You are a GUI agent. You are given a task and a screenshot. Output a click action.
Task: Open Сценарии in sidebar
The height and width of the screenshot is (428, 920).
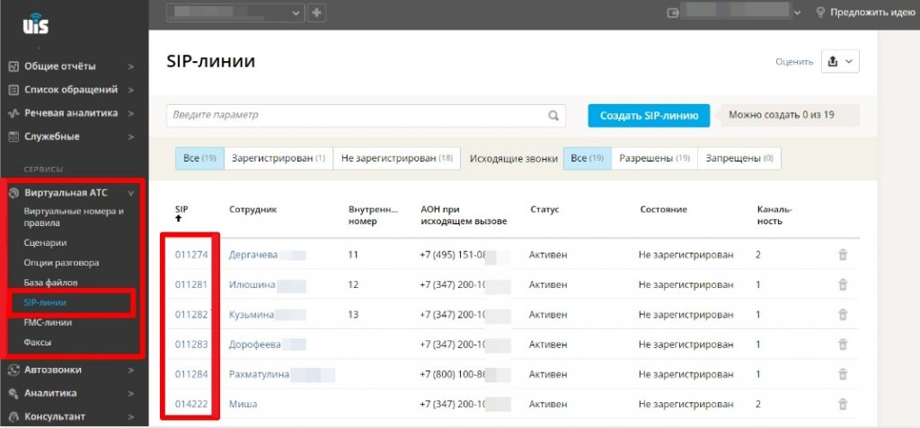45,242
